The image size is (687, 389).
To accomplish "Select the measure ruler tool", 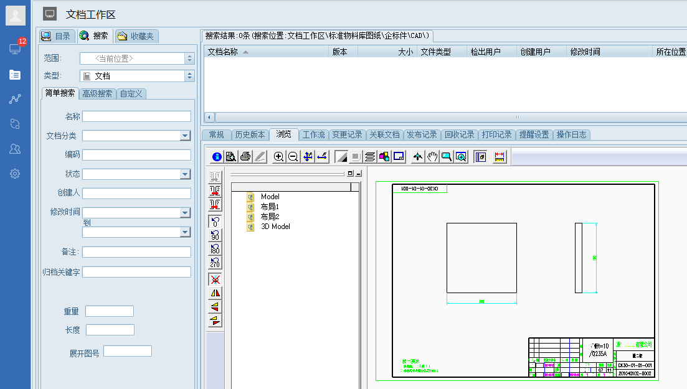I will coord(500,157).
